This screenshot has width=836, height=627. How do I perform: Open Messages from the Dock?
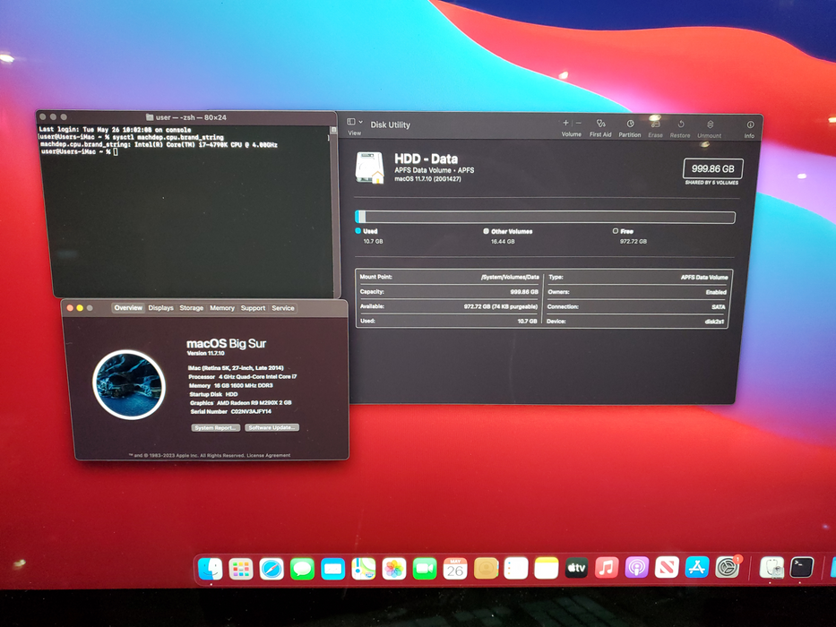[302, 569]
